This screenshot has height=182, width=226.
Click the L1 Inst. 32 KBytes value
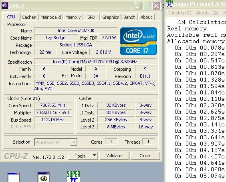116,112
